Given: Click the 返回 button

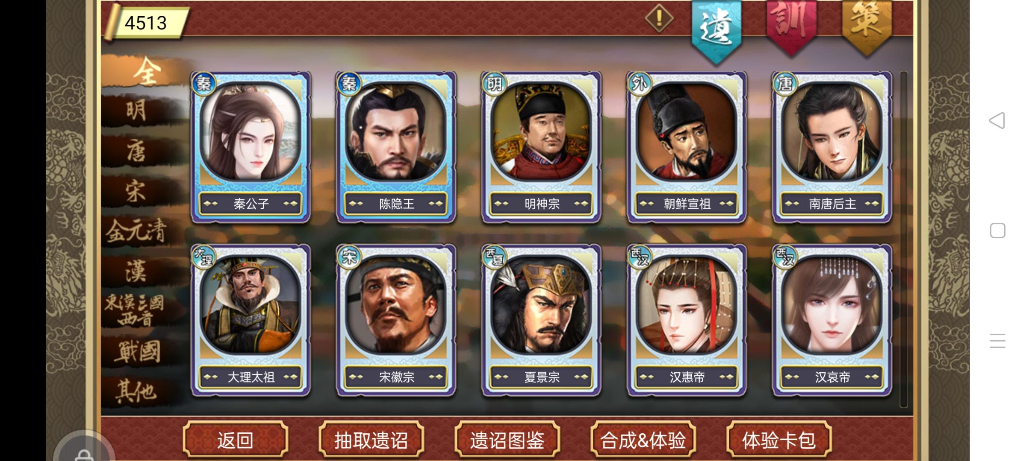Looking at the screenshot, I should pyautogui.click(x=235, y=440).
